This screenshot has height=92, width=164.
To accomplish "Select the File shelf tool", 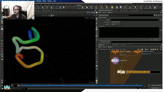I will pyautogui.click(x=64, y=7).
